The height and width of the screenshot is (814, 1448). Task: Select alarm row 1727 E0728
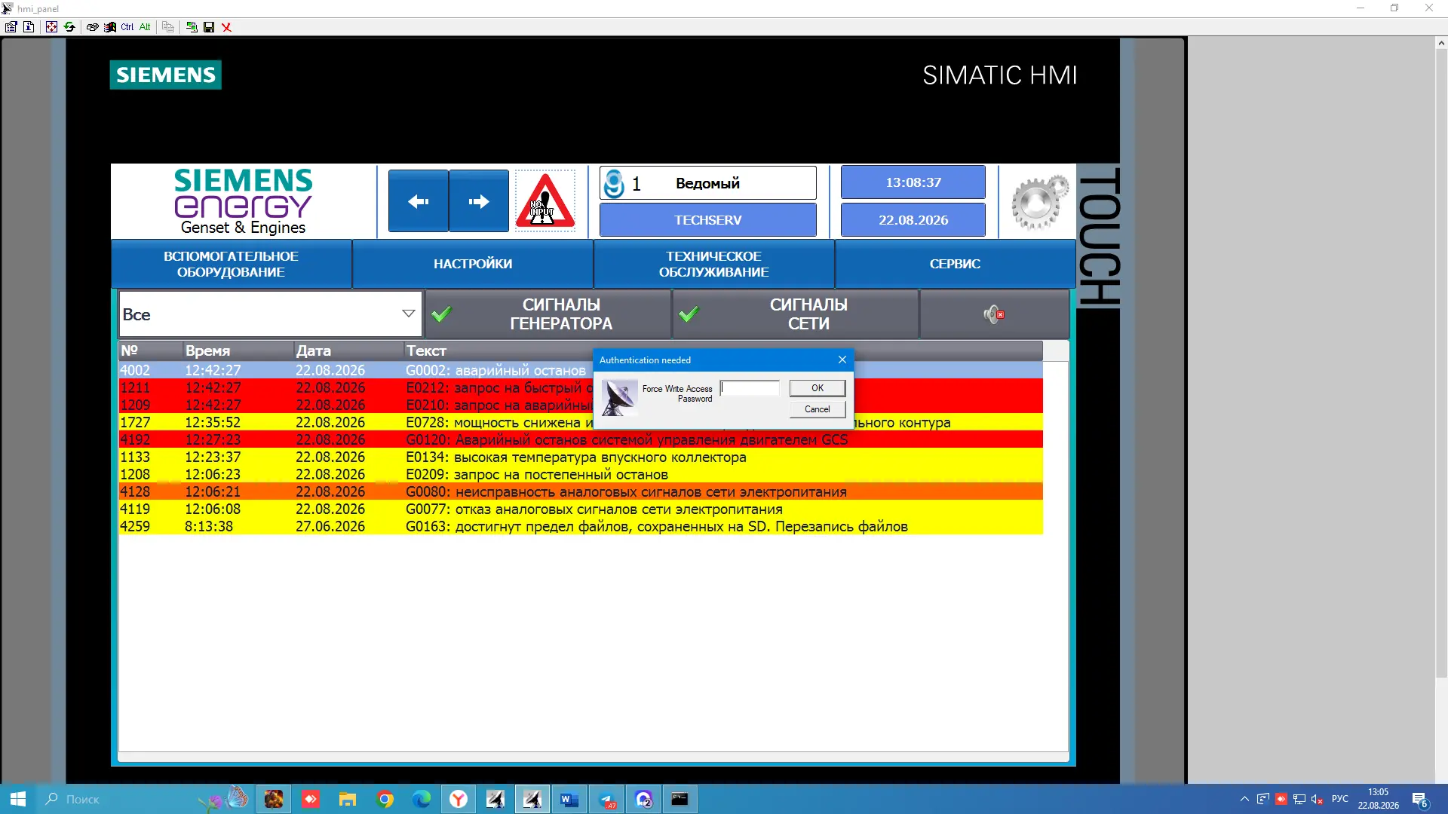(x=581, y=422)
